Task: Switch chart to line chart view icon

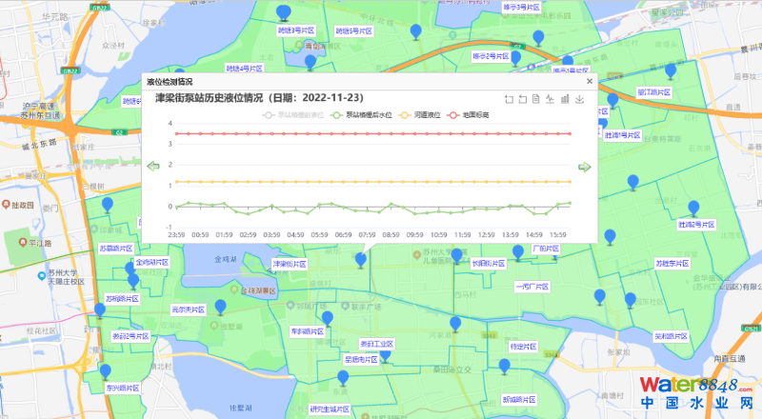Action: (x=551, y=98)
